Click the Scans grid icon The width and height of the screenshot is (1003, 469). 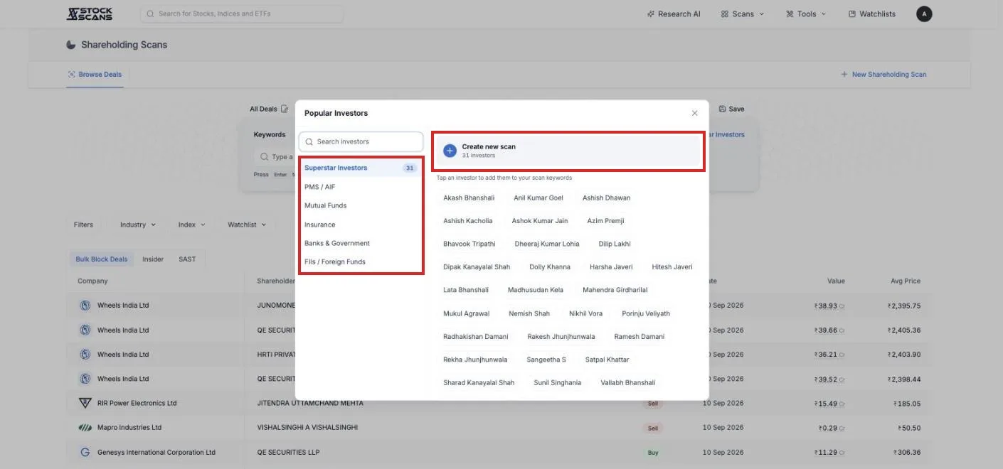click(x=725, y=14)
